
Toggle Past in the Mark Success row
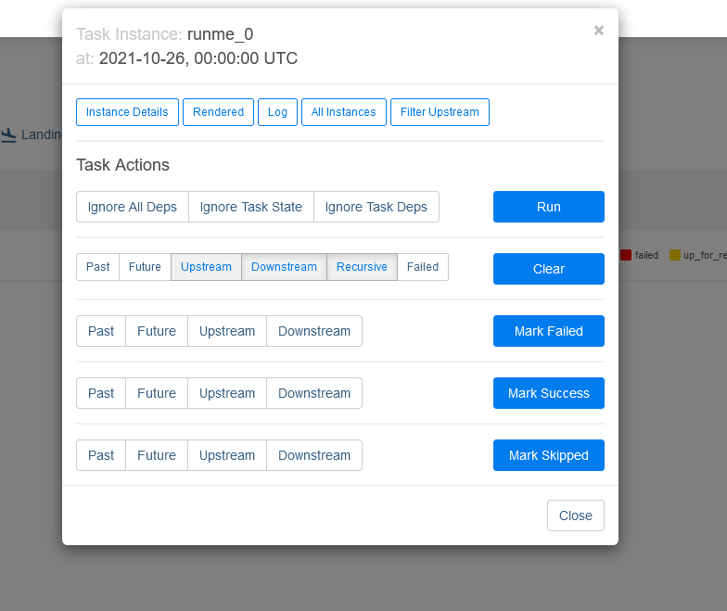(x=100, y=393)
